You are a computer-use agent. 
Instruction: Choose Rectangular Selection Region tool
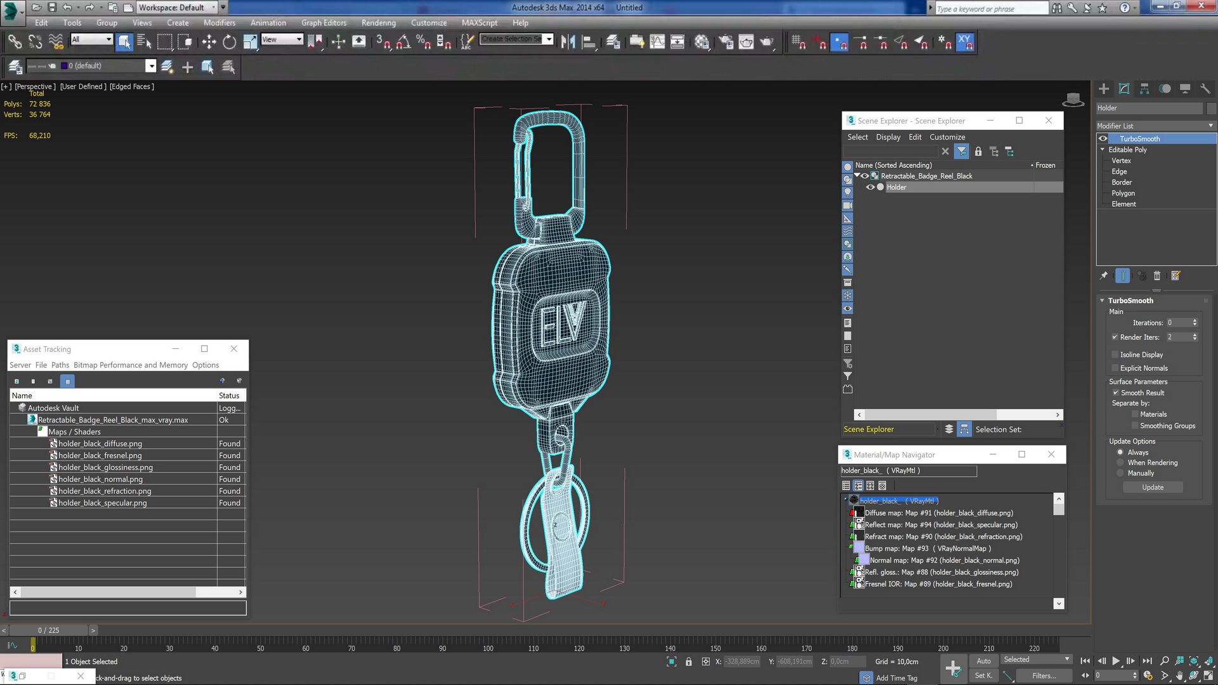pyautogui.click(x=165, y=42)
